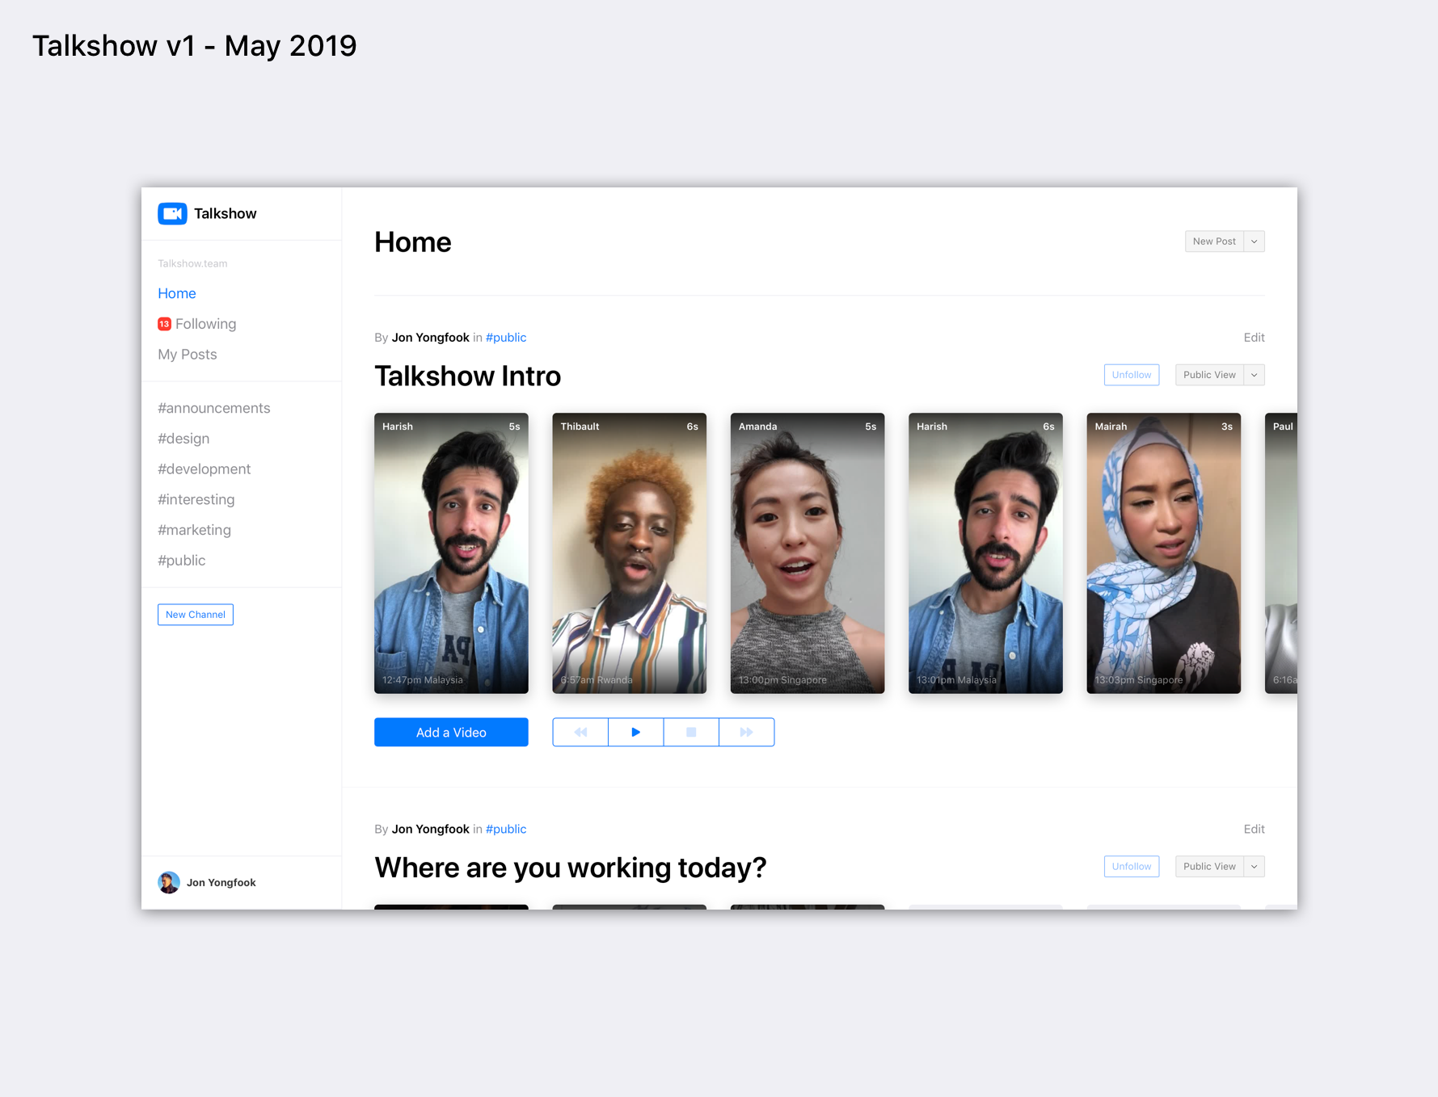Open Mairah's video from Singapore
Screen dimensions: 1438x1097
tap(1164, 553)
